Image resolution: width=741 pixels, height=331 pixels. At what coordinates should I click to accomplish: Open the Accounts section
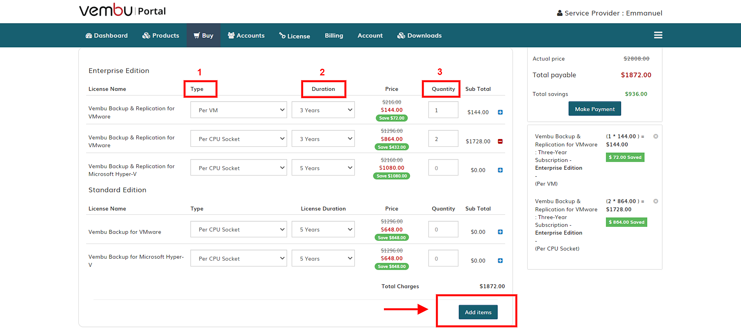pos(246,35)
